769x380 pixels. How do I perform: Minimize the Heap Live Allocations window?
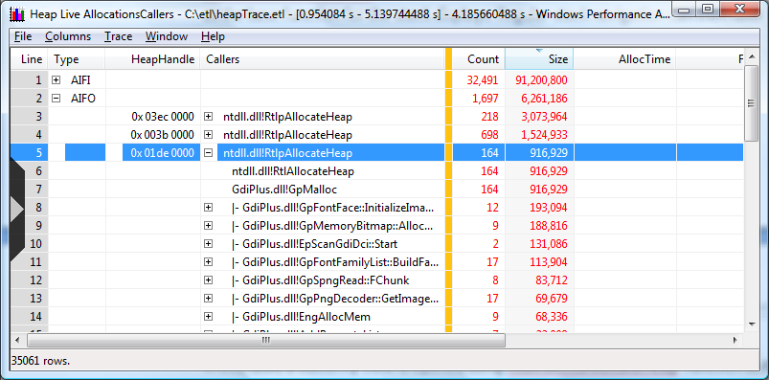[x=685, y=9]
